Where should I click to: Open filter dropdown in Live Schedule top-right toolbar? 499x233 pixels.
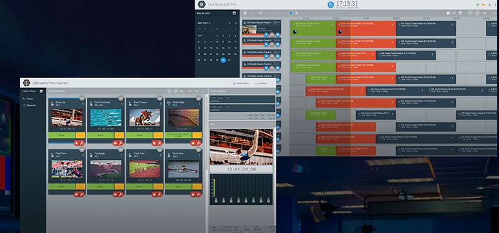[454, 13]
